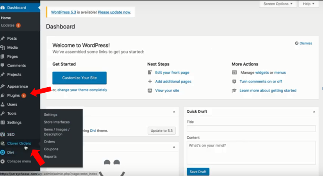Open the Screen Options dropdown
323x176 pixels.
(x=278, y=4)
